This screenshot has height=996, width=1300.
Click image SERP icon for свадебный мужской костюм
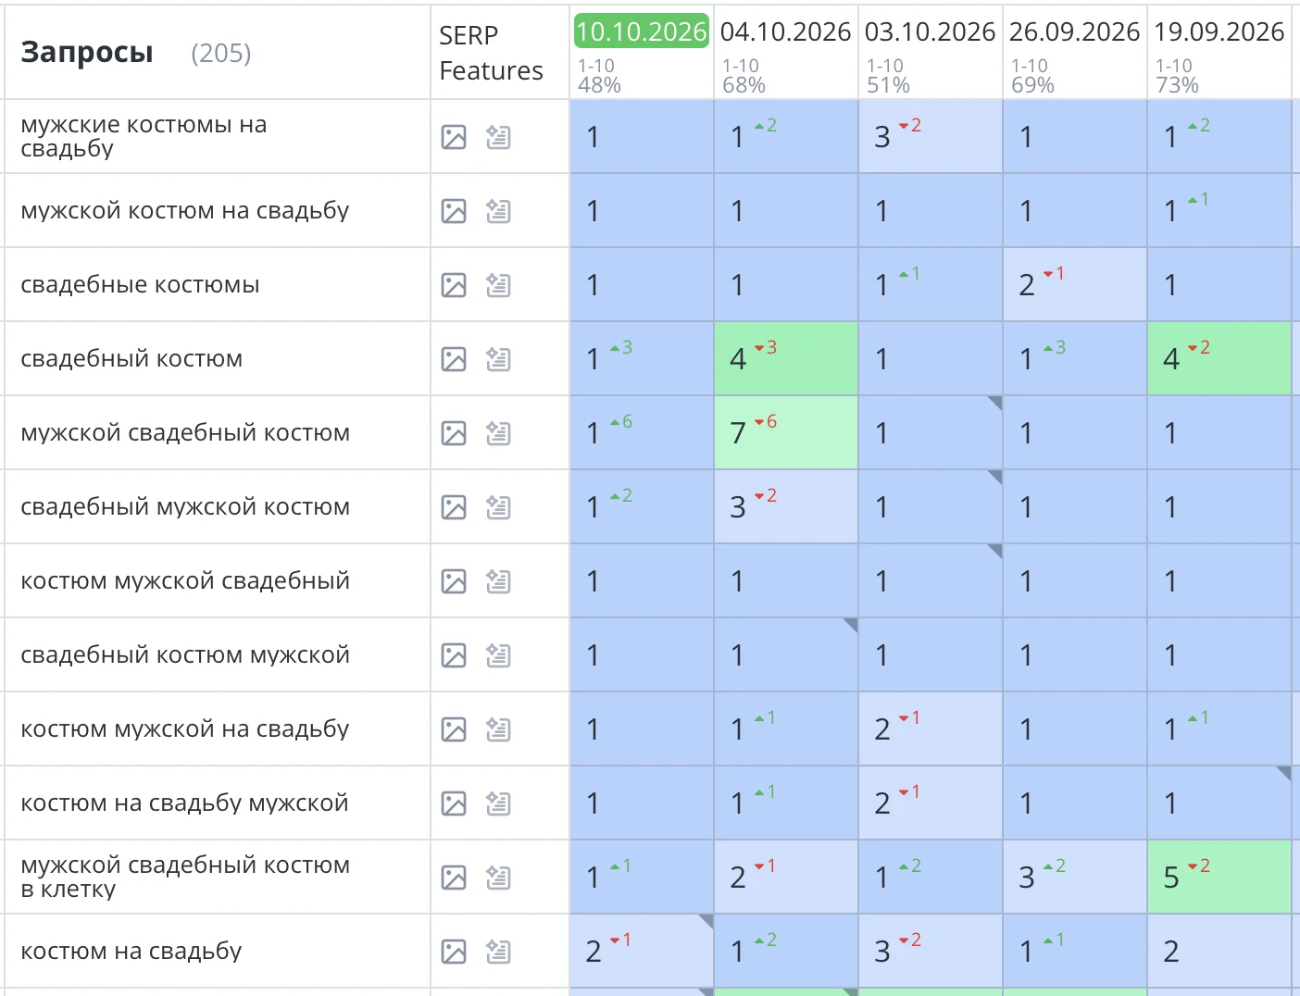pos(454,507)
